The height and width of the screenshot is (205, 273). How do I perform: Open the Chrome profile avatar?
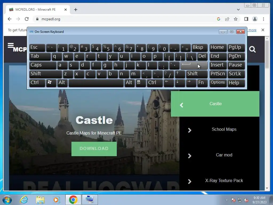coord(255,19)
